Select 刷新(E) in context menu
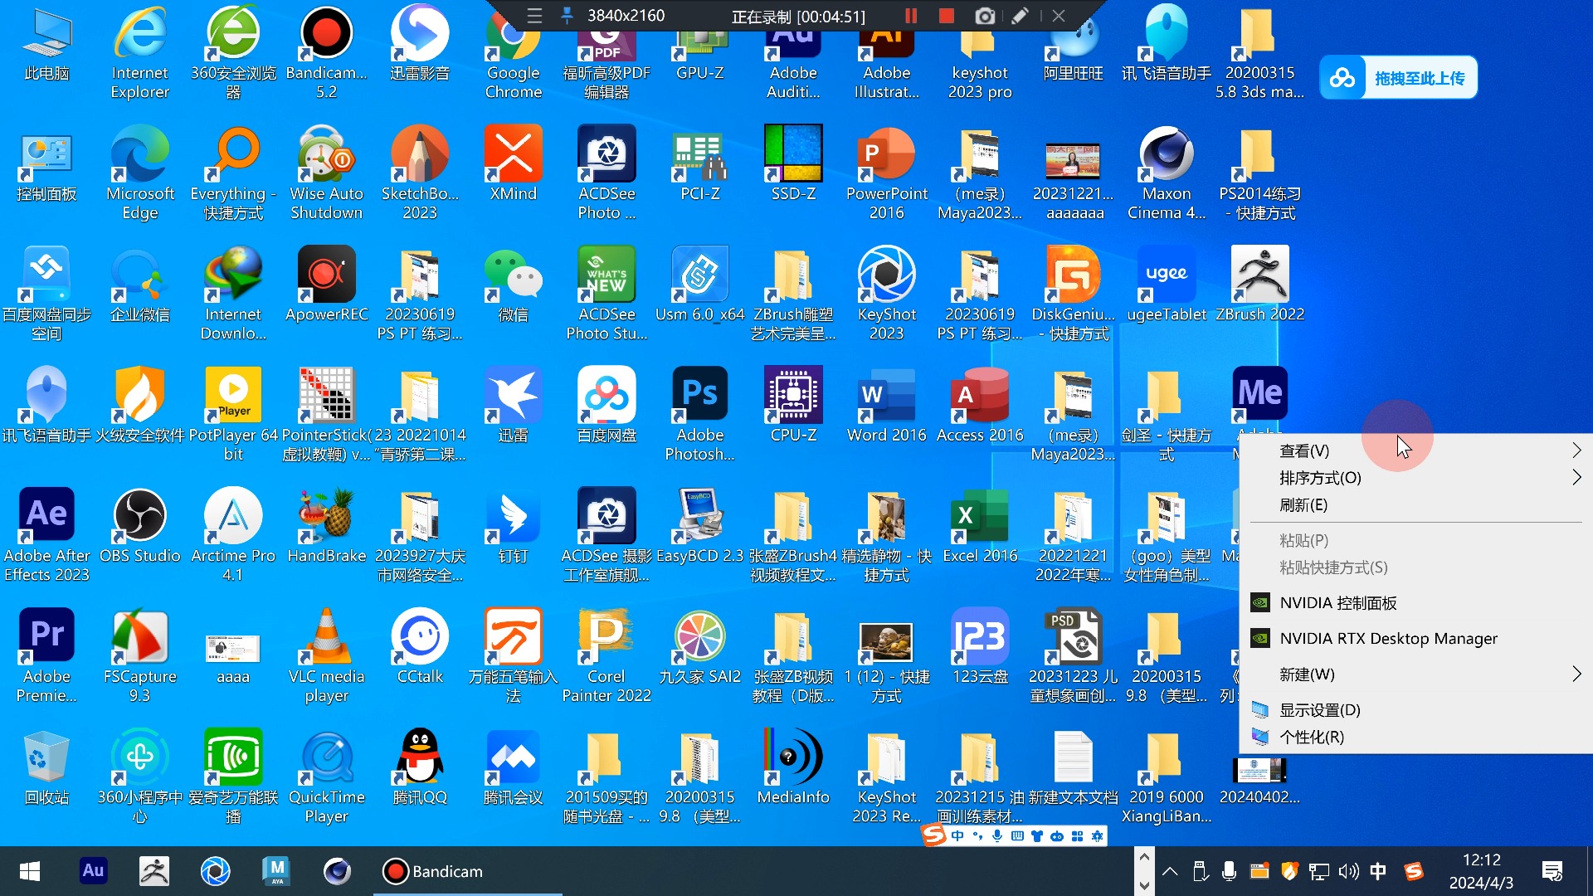The image size is (1593, 896). [x=1303, y=505]
